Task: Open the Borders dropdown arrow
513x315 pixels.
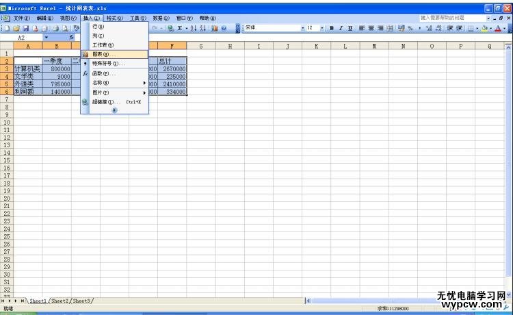Action: click(x=477, y=28)
